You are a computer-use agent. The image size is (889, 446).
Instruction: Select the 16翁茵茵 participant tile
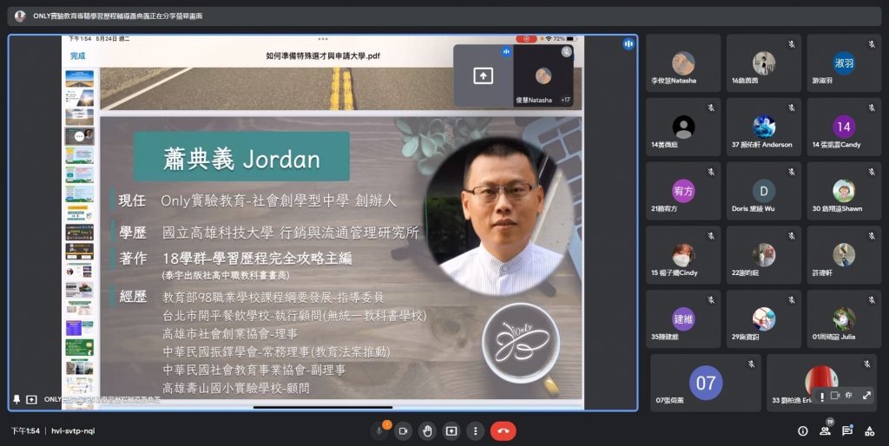pyautogui.click(x=764, y=62)
